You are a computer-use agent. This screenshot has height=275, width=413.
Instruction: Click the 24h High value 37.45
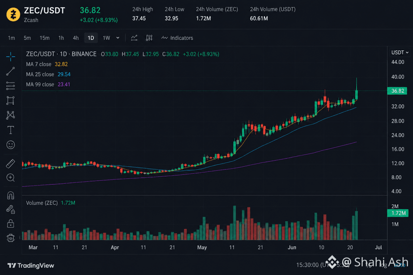[139, 18]
